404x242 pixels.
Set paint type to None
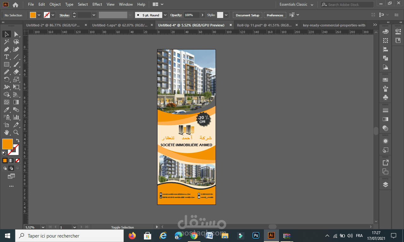coord(17,160)
